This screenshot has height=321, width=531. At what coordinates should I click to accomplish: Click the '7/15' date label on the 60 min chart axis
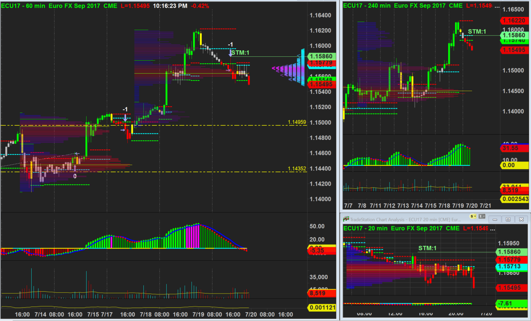93,315
